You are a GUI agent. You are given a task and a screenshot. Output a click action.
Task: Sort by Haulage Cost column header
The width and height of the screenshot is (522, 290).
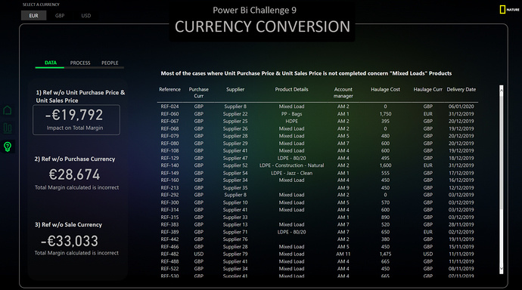385,89
